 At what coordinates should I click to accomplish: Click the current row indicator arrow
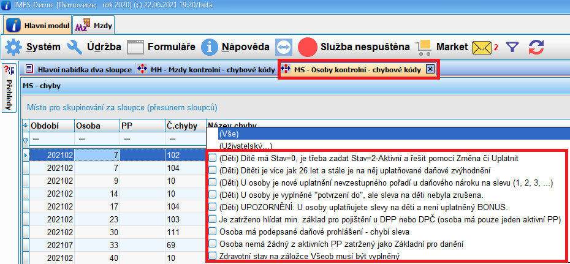(x=26, y=156)
